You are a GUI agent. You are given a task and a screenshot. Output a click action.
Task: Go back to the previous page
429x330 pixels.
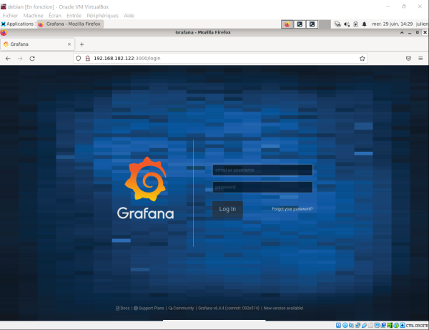click(x=8, y=58)
